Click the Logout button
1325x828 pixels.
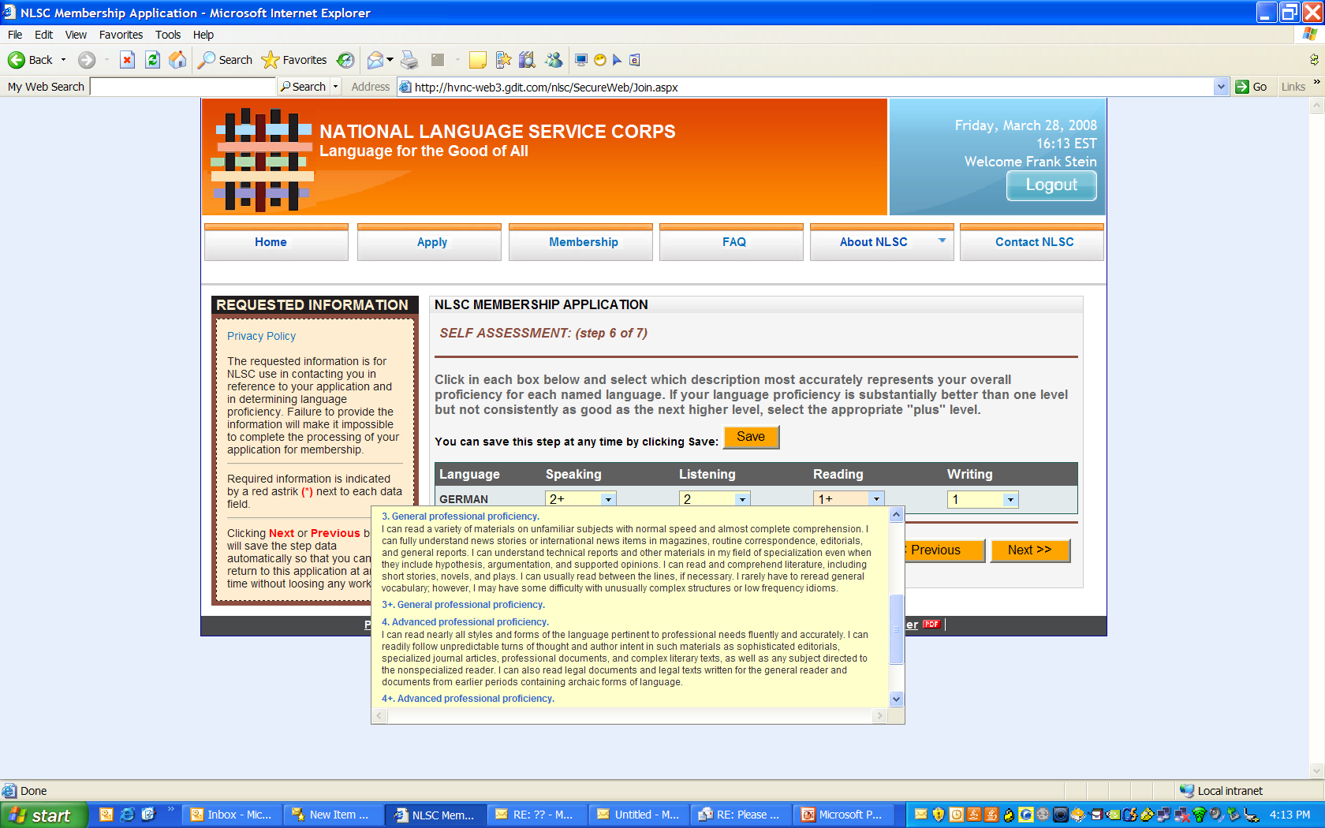click(1051, 185)
